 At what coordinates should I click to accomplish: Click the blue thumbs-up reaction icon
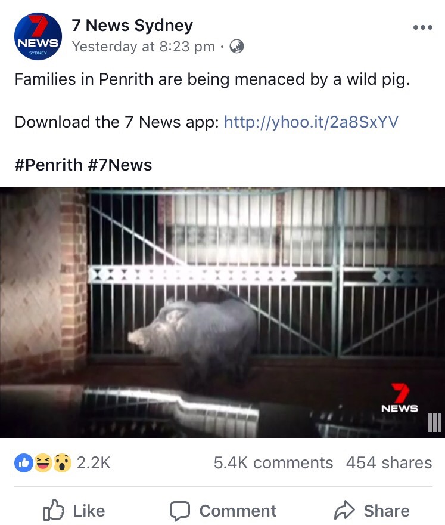[x=24, y=463]
